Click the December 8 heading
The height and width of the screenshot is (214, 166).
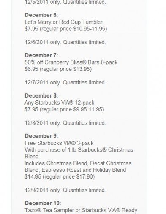(x=41, y=95)
